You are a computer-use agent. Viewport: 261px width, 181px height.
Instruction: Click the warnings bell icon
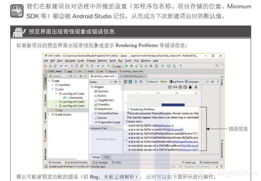pos(196,87)
